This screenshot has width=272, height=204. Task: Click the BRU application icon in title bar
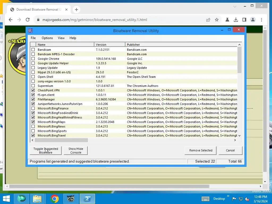tap(30, 31)
